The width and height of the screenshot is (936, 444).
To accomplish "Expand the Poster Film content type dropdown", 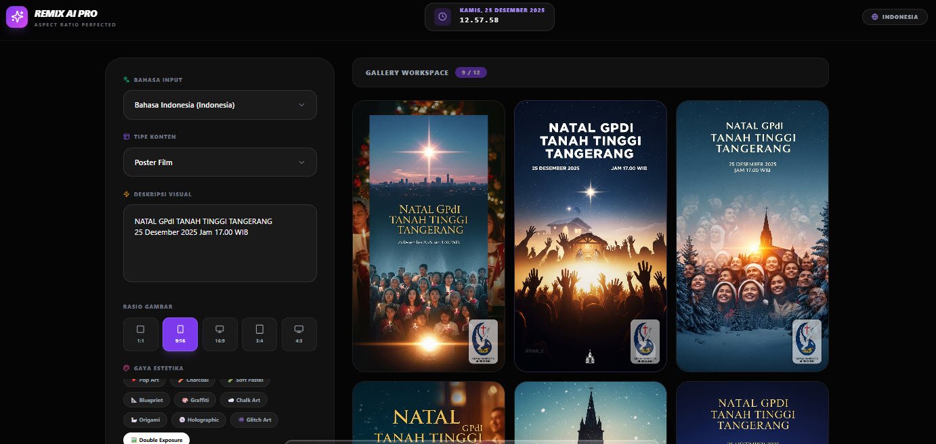I will (220, 162).
